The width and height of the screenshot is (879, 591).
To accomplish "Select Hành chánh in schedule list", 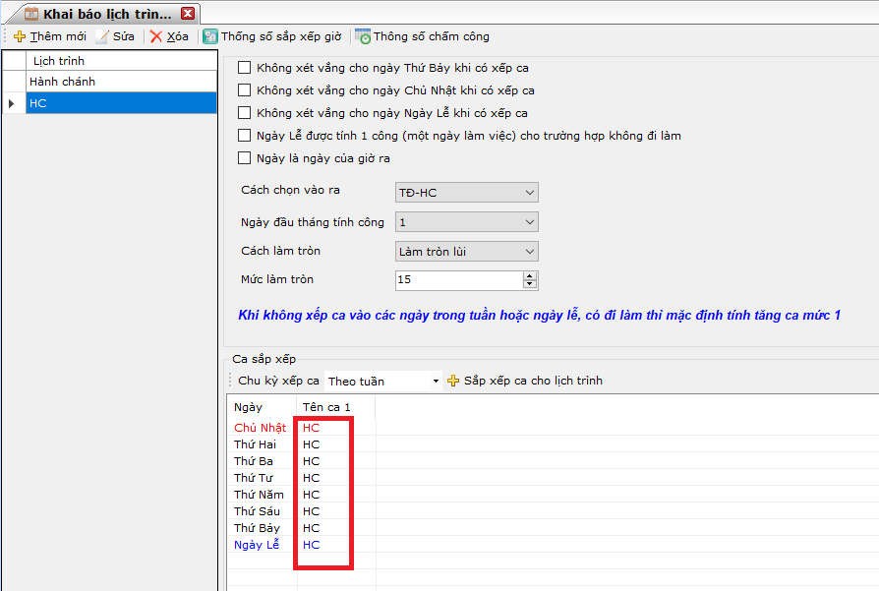I will click(x=63, y=82).
